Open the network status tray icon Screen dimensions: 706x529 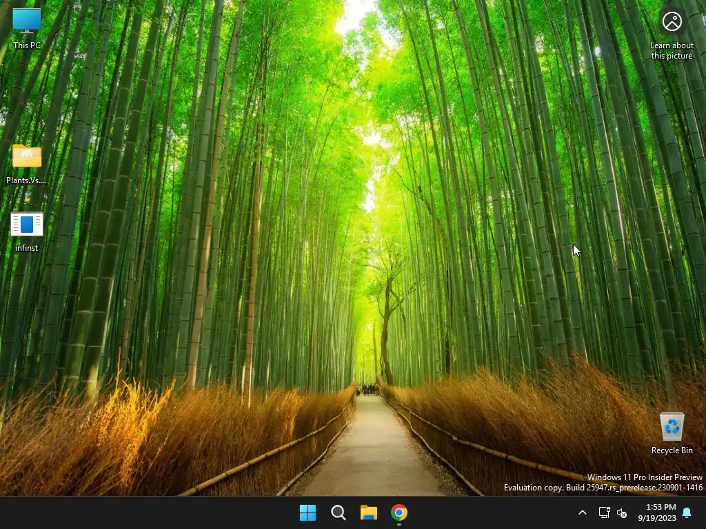pyautogui.click(x=604, y=512)
